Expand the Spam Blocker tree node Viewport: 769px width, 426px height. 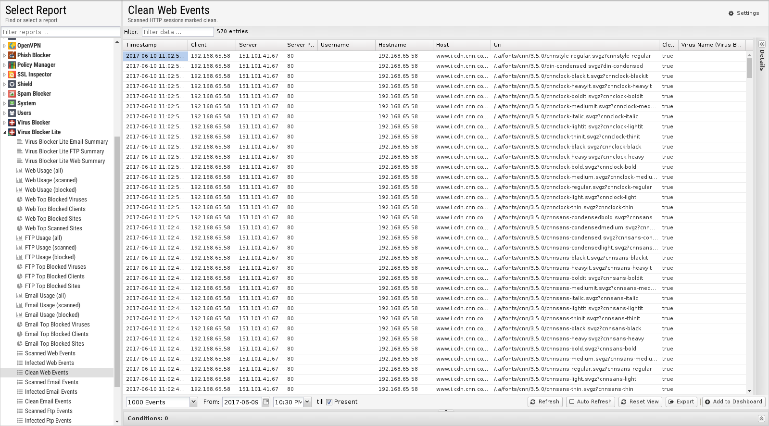(5, 94)
